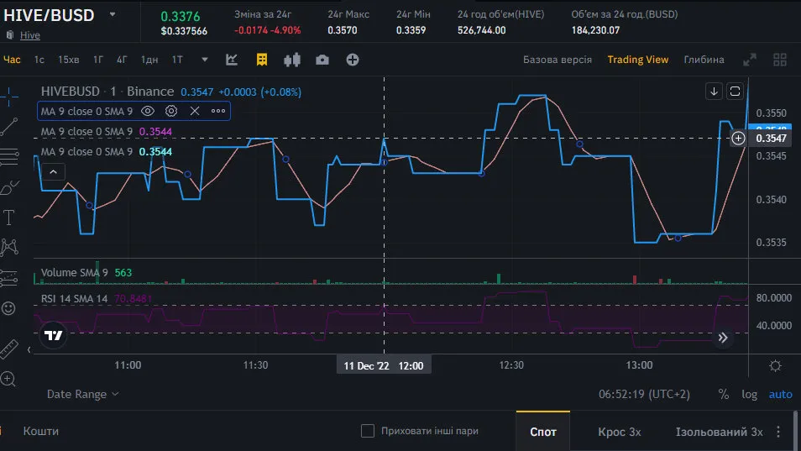Image resolution: width=801 pixels, height=451 pixels.
Task: Switch to Trading View chart
Action: [637, 60]
